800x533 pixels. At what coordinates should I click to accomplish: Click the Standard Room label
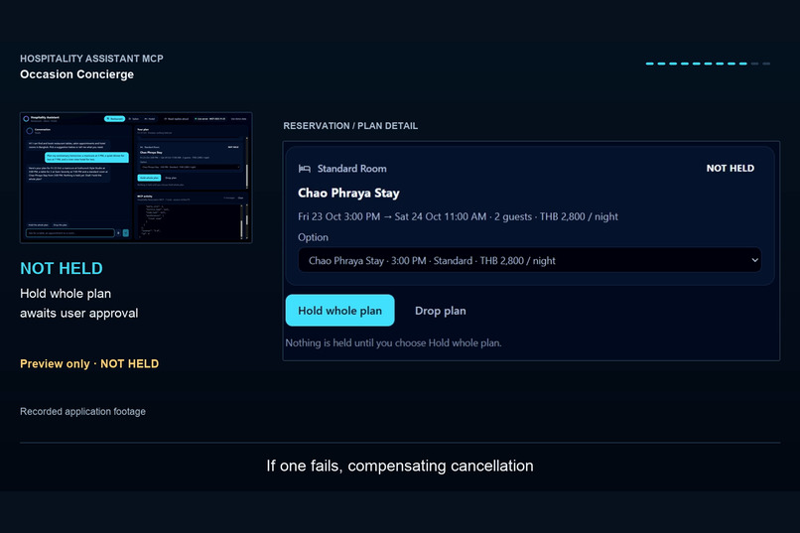pyautogui.click(x=351, y=169)
